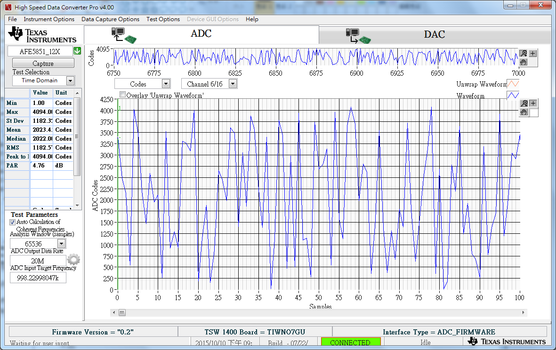The height and width of the screenshot is (350, 556).
Task: Select the pan hand tool on the overview graph
Action: [x=524, y=63]
